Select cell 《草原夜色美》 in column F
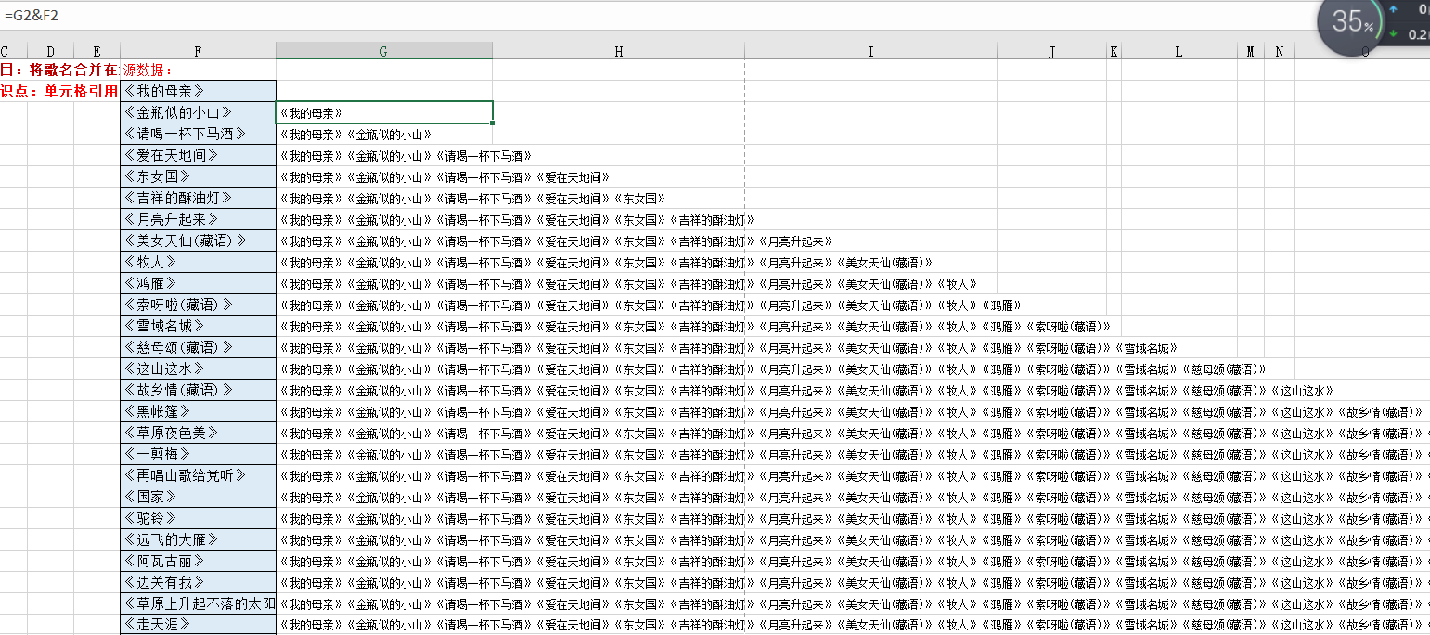The image size is (1430, 635). click(x=198, y=433)
